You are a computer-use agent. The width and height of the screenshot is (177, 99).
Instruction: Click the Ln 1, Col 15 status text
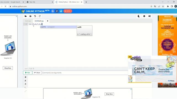pos(30,68)
